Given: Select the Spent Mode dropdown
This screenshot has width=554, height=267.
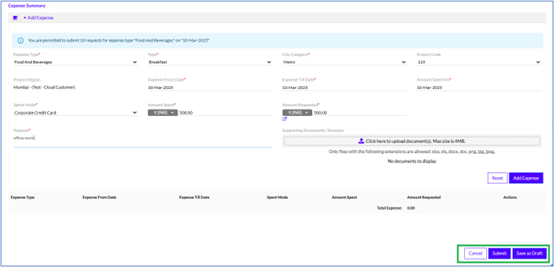Looking at the screenshot, I should [76, 113].
